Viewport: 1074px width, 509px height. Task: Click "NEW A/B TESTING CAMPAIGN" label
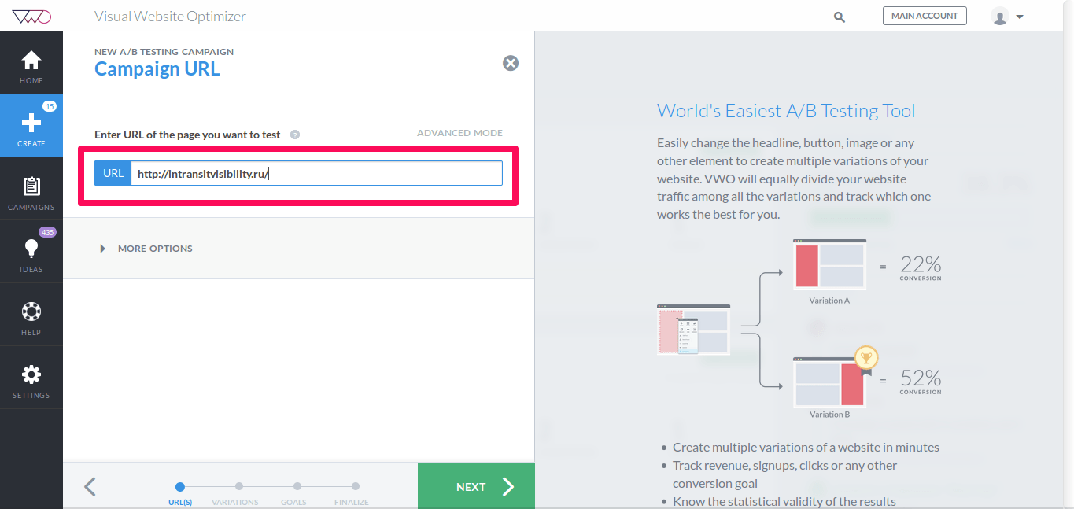point(164,52)
